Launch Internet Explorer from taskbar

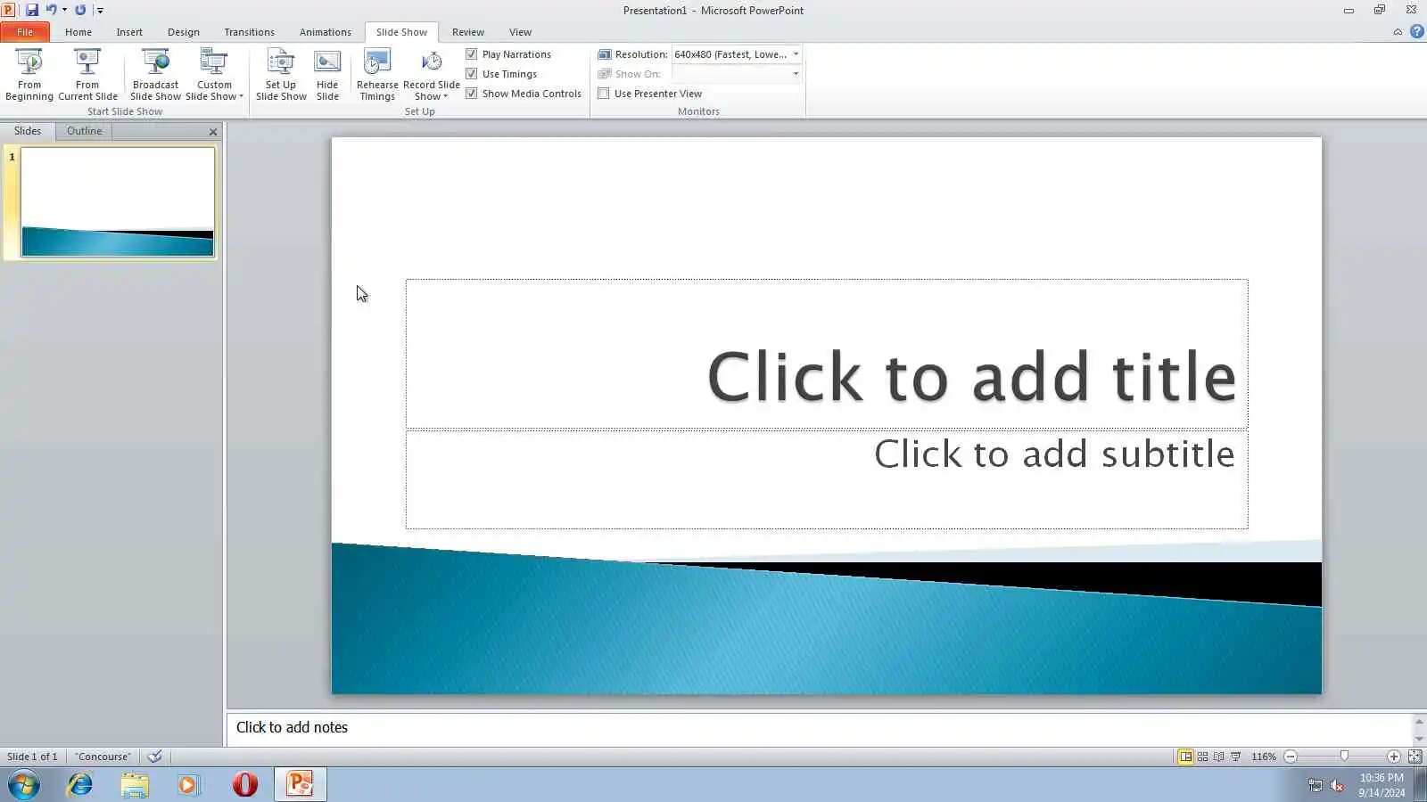80,784
